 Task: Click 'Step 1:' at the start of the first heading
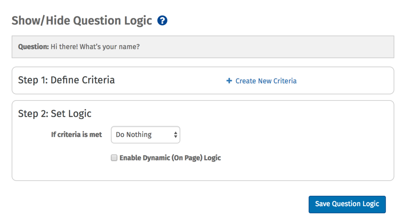tap(33, 80)
